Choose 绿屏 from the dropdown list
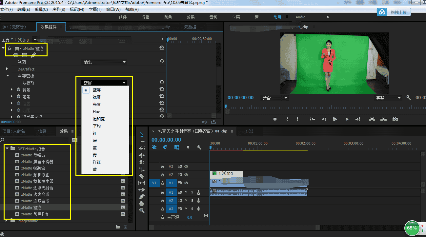426x237 pixels. (x=97, y=97)
